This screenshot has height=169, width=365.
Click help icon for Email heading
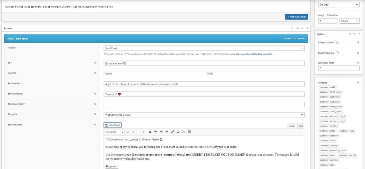coord(95,94)
